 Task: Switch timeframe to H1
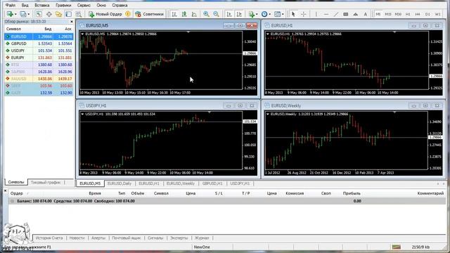[408, 14]
